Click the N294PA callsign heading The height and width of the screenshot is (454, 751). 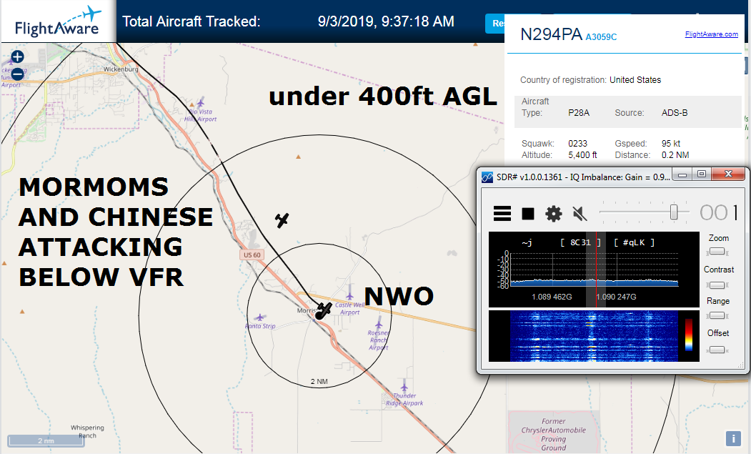(x=551, y=34)
